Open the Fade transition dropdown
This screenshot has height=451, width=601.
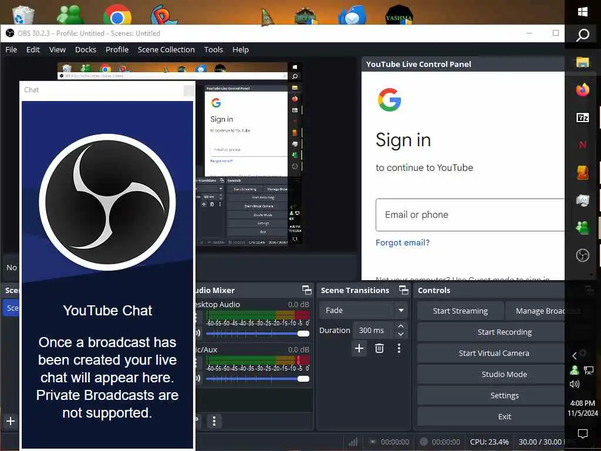click(363, 310)
